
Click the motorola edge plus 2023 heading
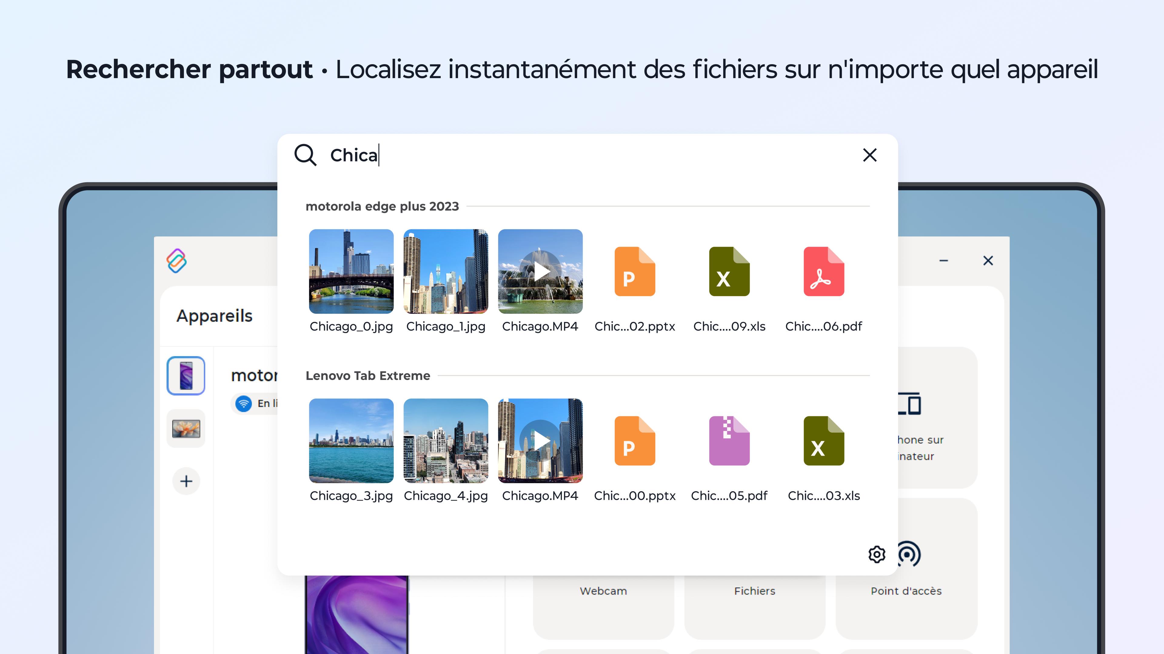point(382,206)
